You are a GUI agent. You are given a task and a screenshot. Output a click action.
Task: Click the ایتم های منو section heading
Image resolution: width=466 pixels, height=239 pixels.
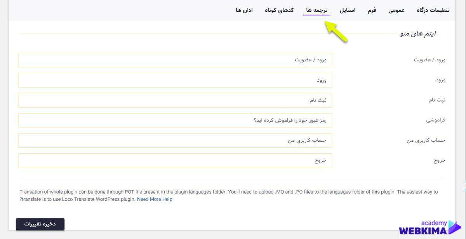(418, 34)
